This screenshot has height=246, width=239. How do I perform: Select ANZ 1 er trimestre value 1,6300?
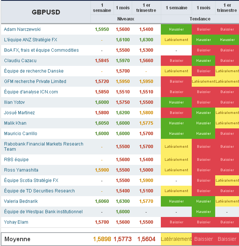point(146,40)
